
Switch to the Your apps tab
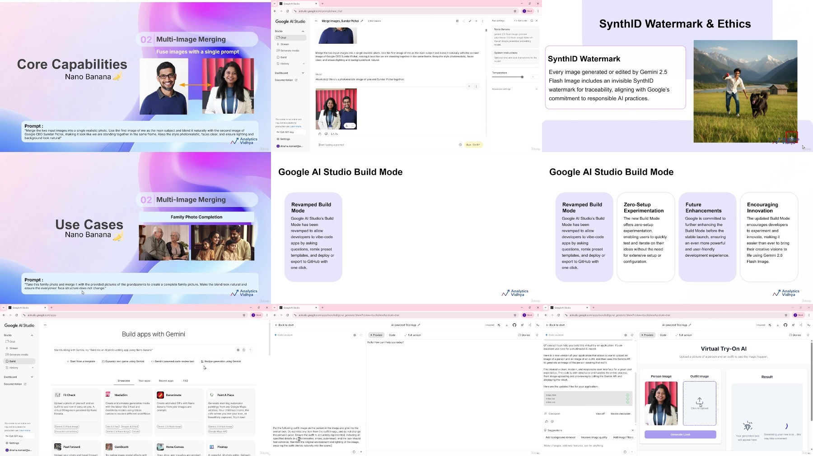pos(145,381)
